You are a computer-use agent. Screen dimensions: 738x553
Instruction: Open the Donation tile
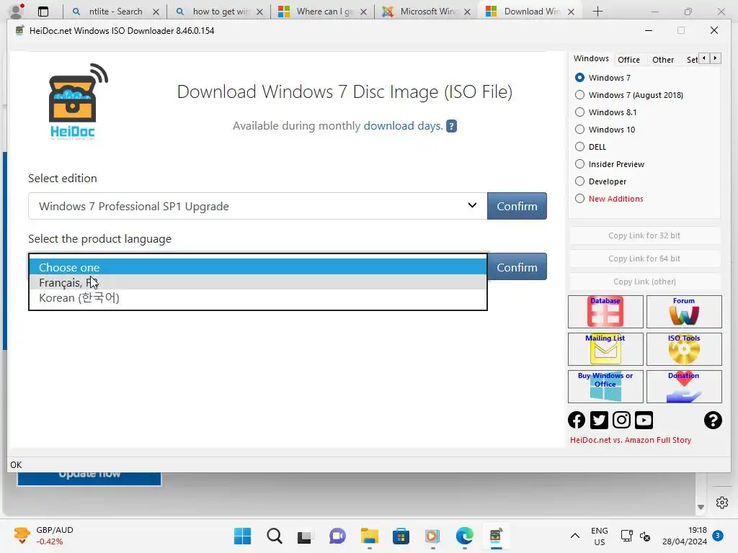684,387
